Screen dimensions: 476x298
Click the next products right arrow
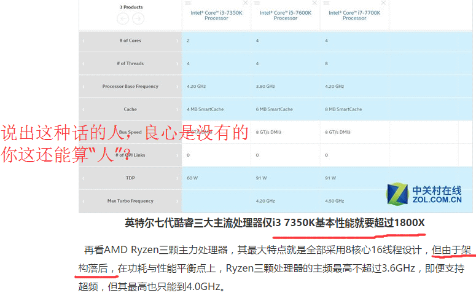tap(138, 19)
